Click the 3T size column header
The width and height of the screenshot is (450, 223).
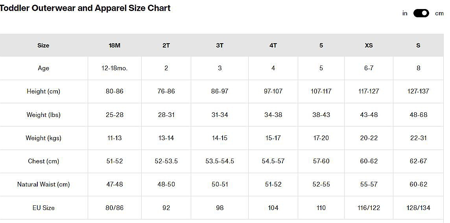219,45
